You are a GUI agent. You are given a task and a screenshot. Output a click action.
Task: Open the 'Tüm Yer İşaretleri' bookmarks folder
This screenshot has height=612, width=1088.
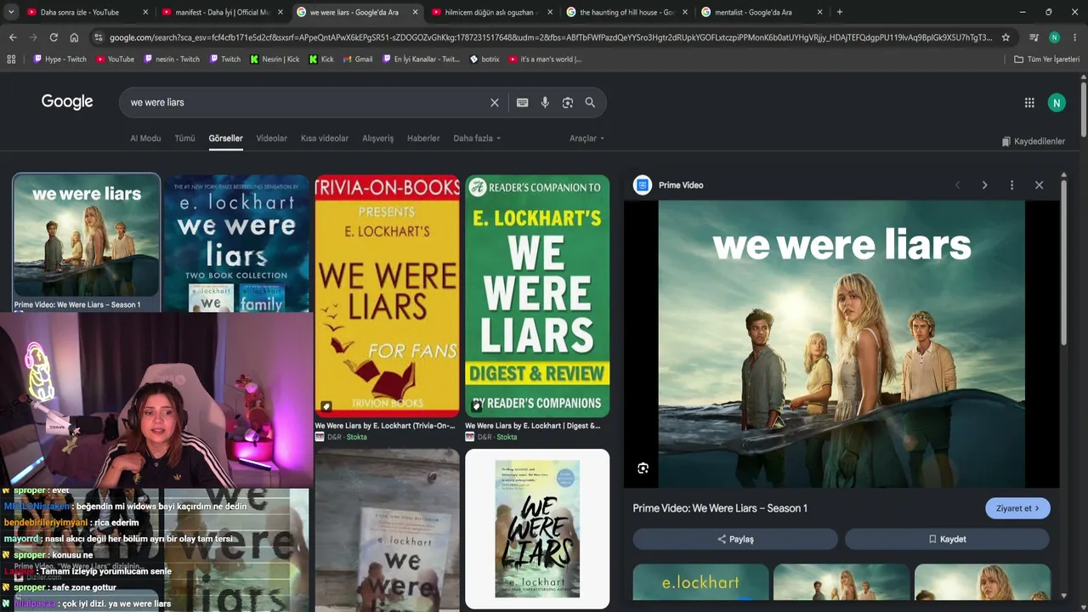point(1046,59)
